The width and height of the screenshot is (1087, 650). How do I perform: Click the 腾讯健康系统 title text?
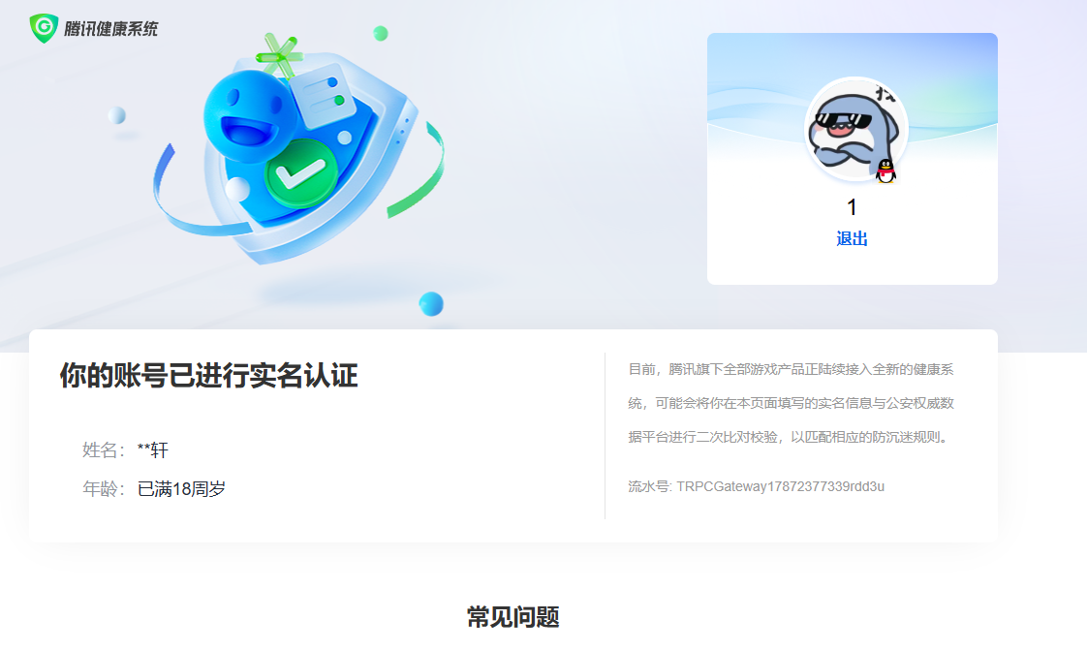point(110,28)
